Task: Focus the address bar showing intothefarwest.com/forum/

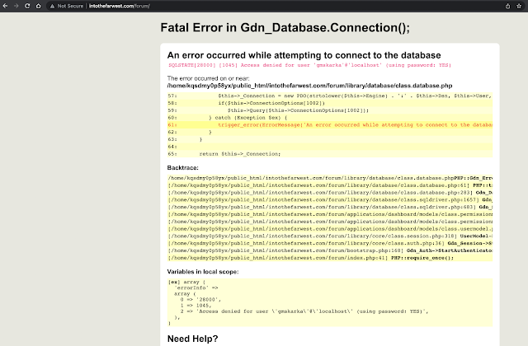Action: tap(119, 6)
